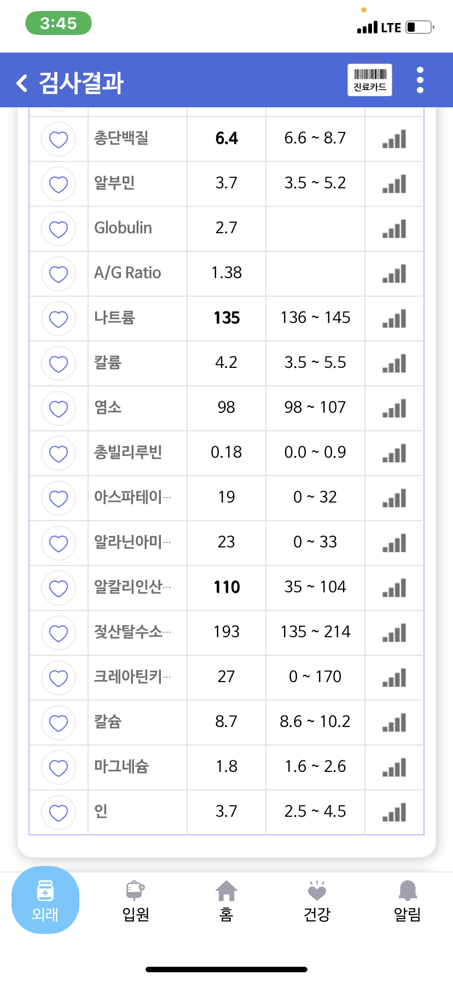View trend graph for 알칼리인산 row
This screenshot has width=453, height=981.
394,588
